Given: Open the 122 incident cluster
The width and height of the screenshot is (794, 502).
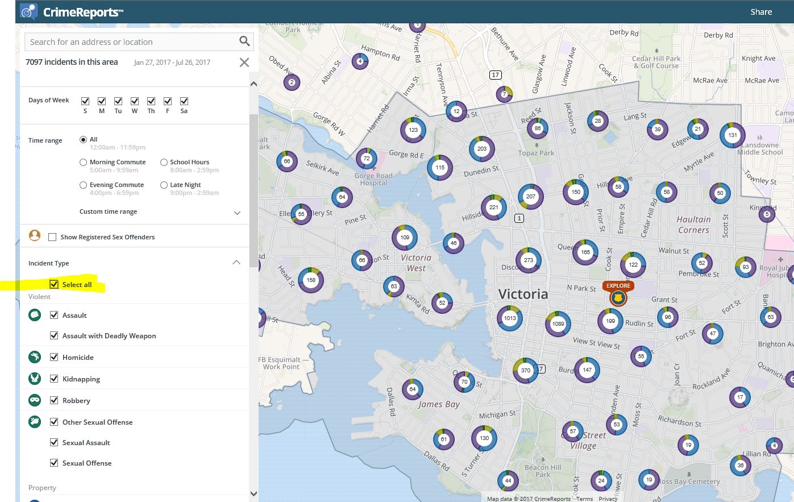Looking at the screenshot, I should pos(633,265).
